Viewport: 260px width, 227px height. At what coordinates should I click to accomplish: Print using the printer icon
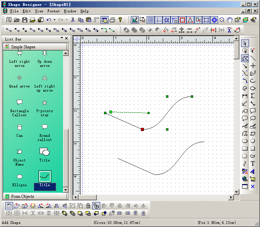112,20
